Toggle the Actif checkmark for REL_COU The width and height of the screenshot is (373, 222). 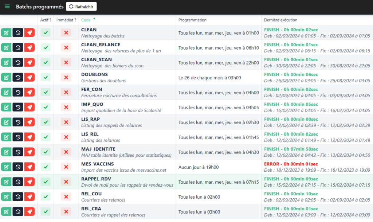46,197
